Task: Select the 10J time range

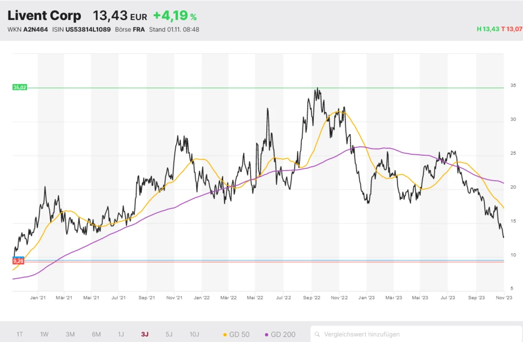Action: pos(194,334)
